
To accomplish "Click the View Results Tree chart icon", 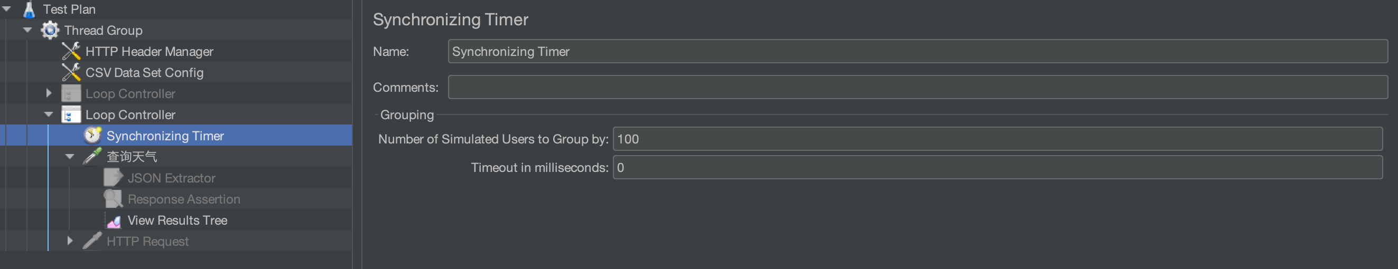I will pyautogui.click(x=114, y=221).
